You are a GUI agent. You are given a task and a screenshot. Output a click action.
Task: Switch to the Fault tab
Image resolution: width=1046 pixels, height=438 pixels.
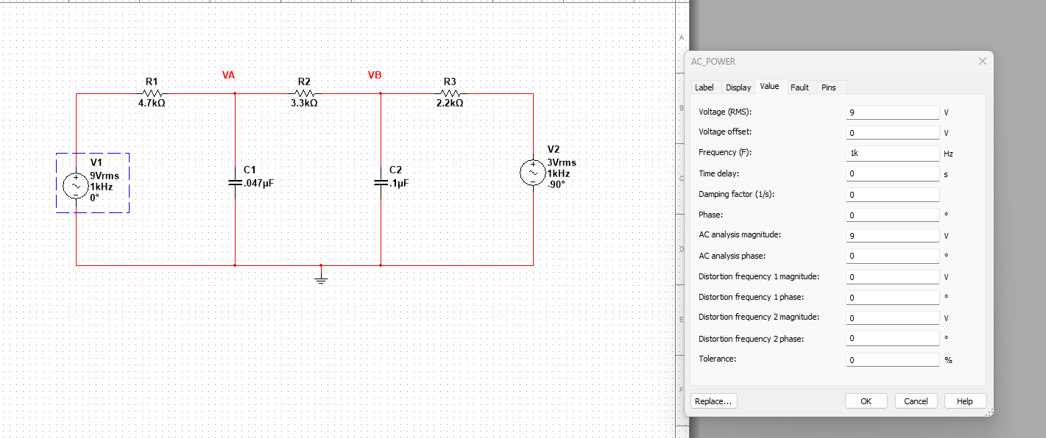coord(800,87)
